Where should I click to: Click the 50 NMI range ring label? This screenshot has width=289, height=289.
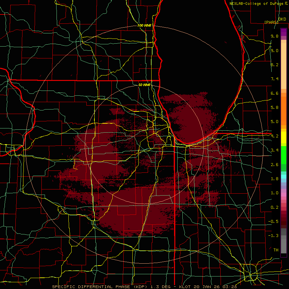[144, 85]
